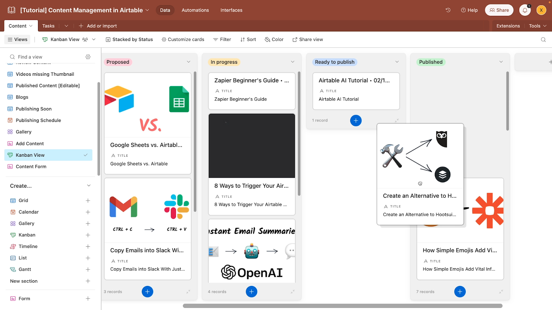Screen dimensions: 552x310
Task: Open Stacked by Status settings
Action: click(129, 40)
